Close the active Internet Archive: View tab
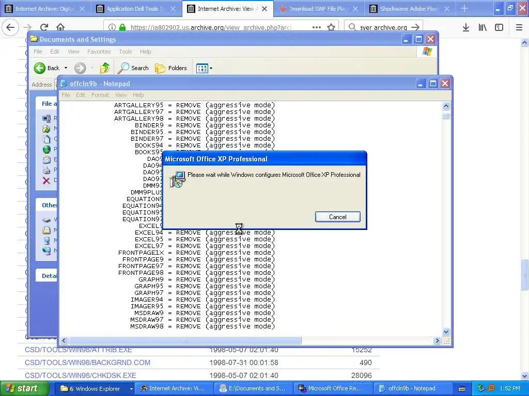 pyautogui.click(x=264, y=9)
